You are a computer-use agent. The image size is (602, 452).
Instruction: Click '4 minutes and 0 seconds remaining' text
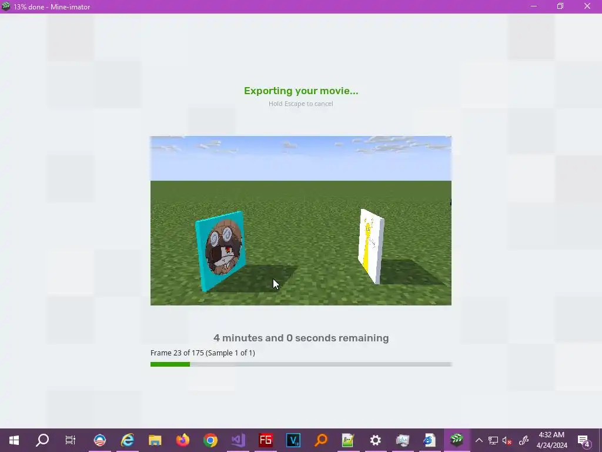point(301,338)
